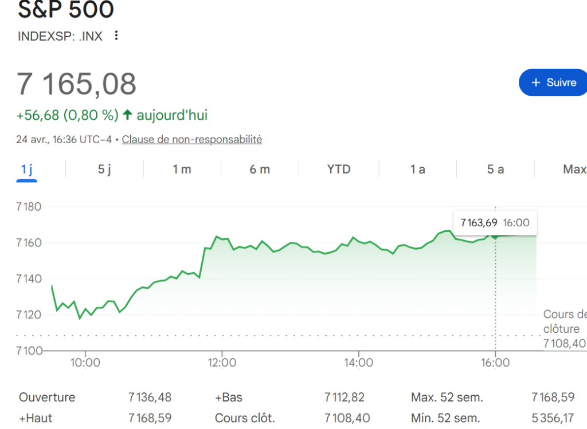Screen dimensions: 587x429
Task: Switch to the 6 m range tab
Action: coord(260,170)
